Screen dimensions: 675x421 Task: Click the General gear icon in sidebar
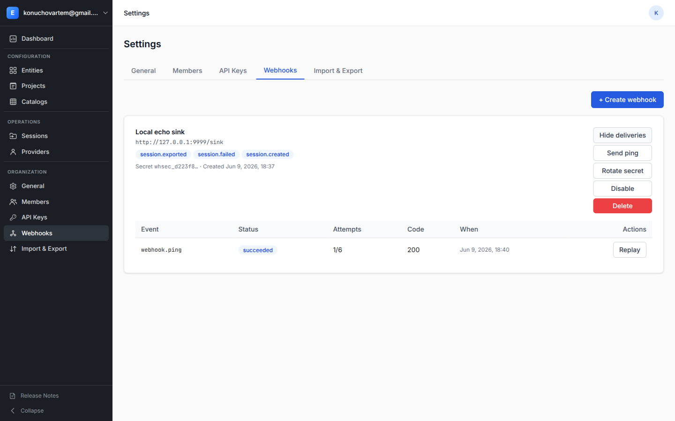(x=13, y=186)
